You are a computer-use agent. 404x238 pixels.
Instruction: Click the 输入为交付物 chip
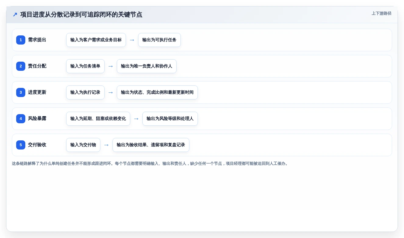83,145
